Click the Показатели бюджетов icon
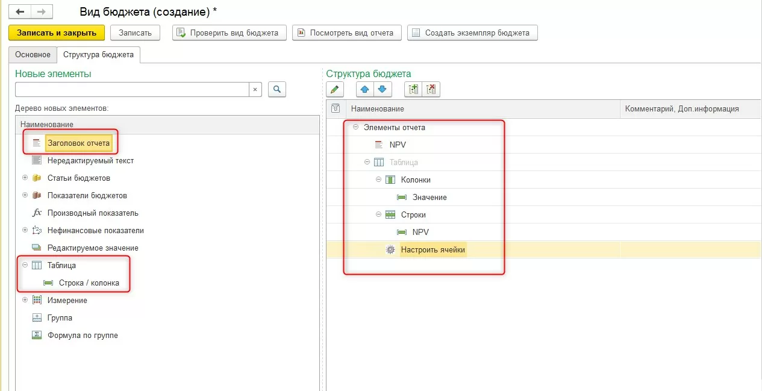 click(37, 195)
